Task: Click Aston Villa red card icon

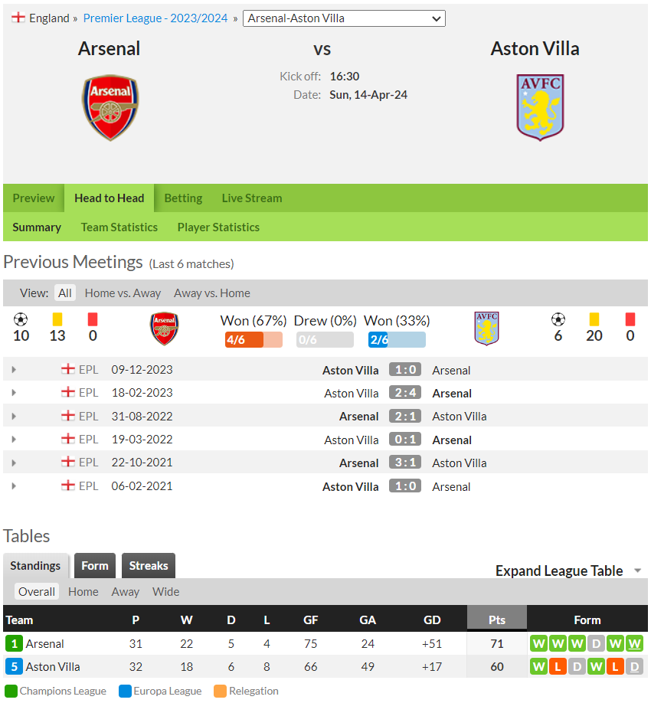Action: [630, 319]
